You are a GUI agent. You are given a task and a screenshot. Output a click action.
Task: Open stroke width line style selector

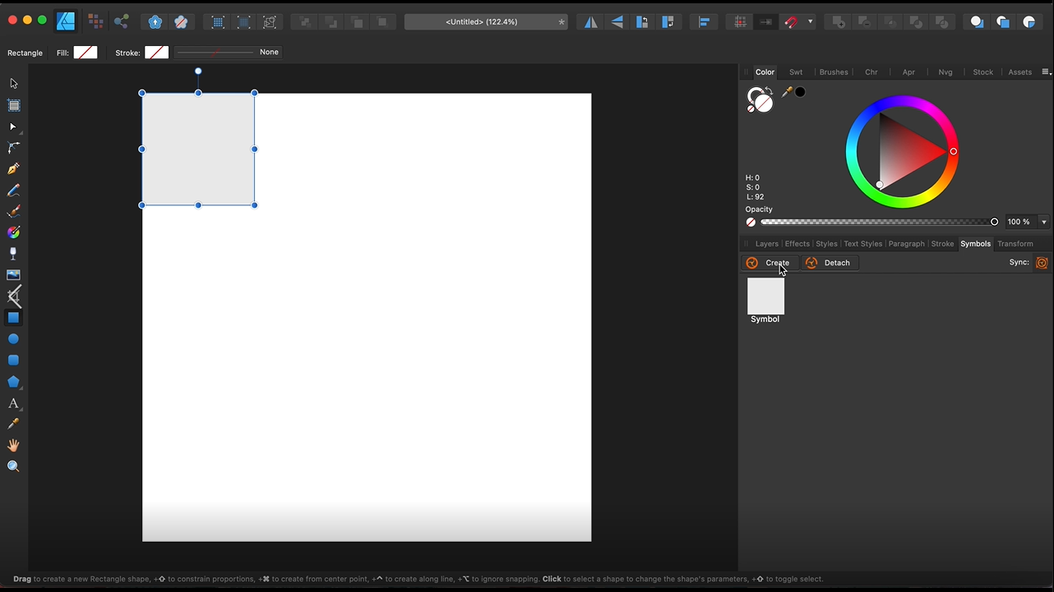tap(228, 53)
